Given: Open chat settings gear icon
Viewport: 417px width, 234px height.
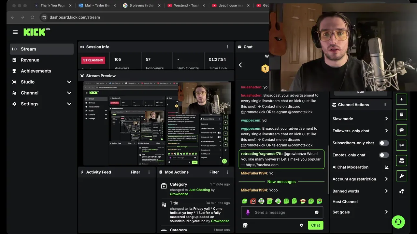Looking at the screenshot, I should 301,225.
